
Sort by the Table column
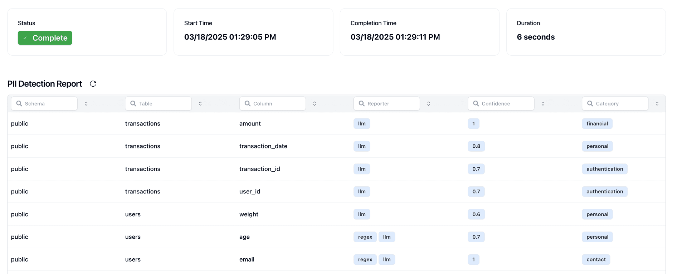point(200,103)
